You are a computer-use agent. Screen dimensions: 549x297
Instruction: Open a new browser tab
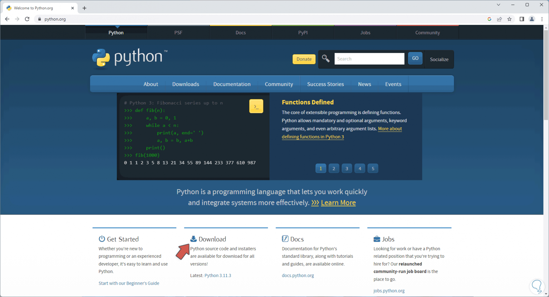tap(85, 8)
